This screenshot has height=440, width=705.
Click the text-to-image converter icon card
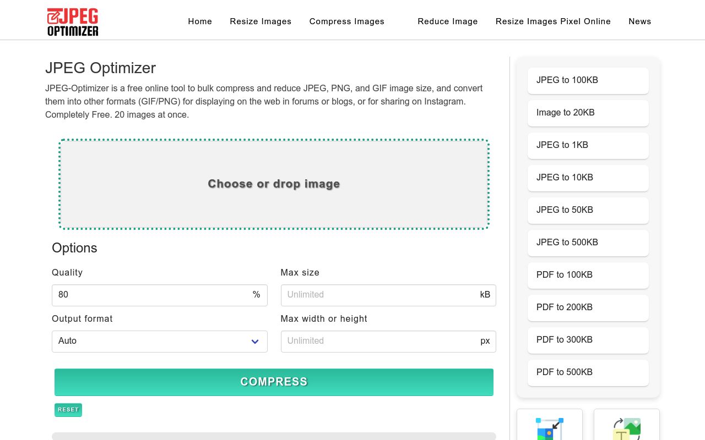[626, 429]
